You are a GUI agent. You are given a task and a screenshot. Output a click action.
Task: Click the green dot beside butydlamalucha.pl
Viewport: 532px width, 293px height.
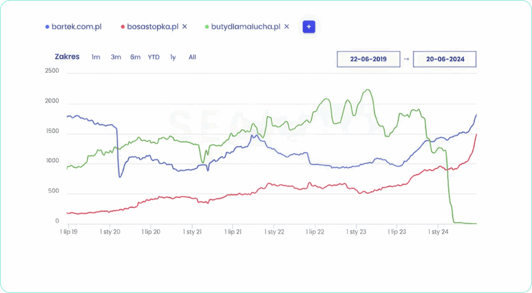207,26
